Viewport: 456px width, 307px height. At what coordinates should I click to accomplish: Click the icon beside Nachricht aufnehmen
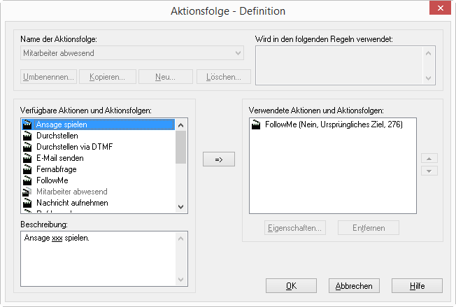[x=28, y=203]
